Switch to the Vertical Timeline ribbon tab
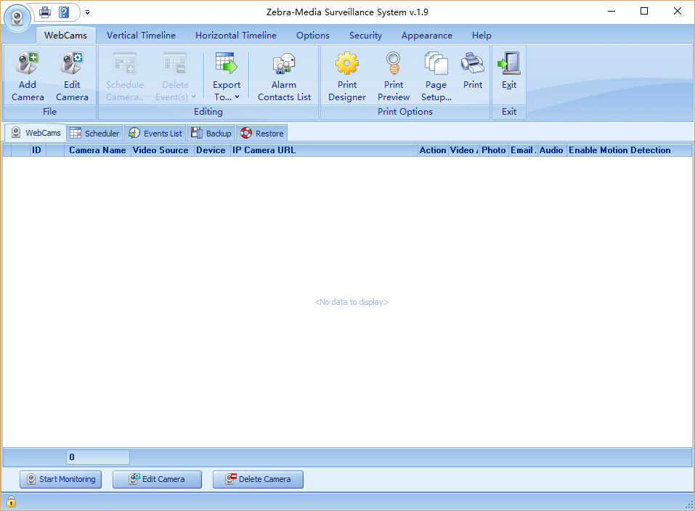The height and width of the screenshot is (511, 695). 141,35
